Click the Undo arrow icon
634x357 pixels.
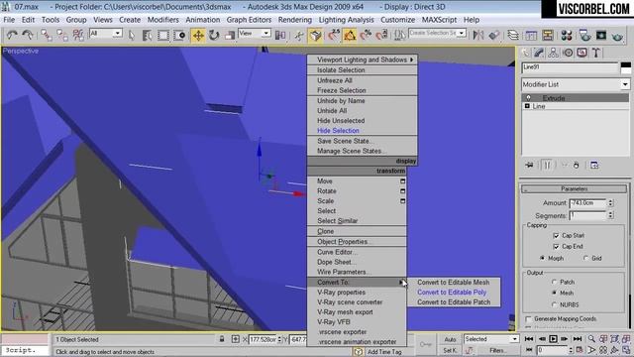coord(12,36)
